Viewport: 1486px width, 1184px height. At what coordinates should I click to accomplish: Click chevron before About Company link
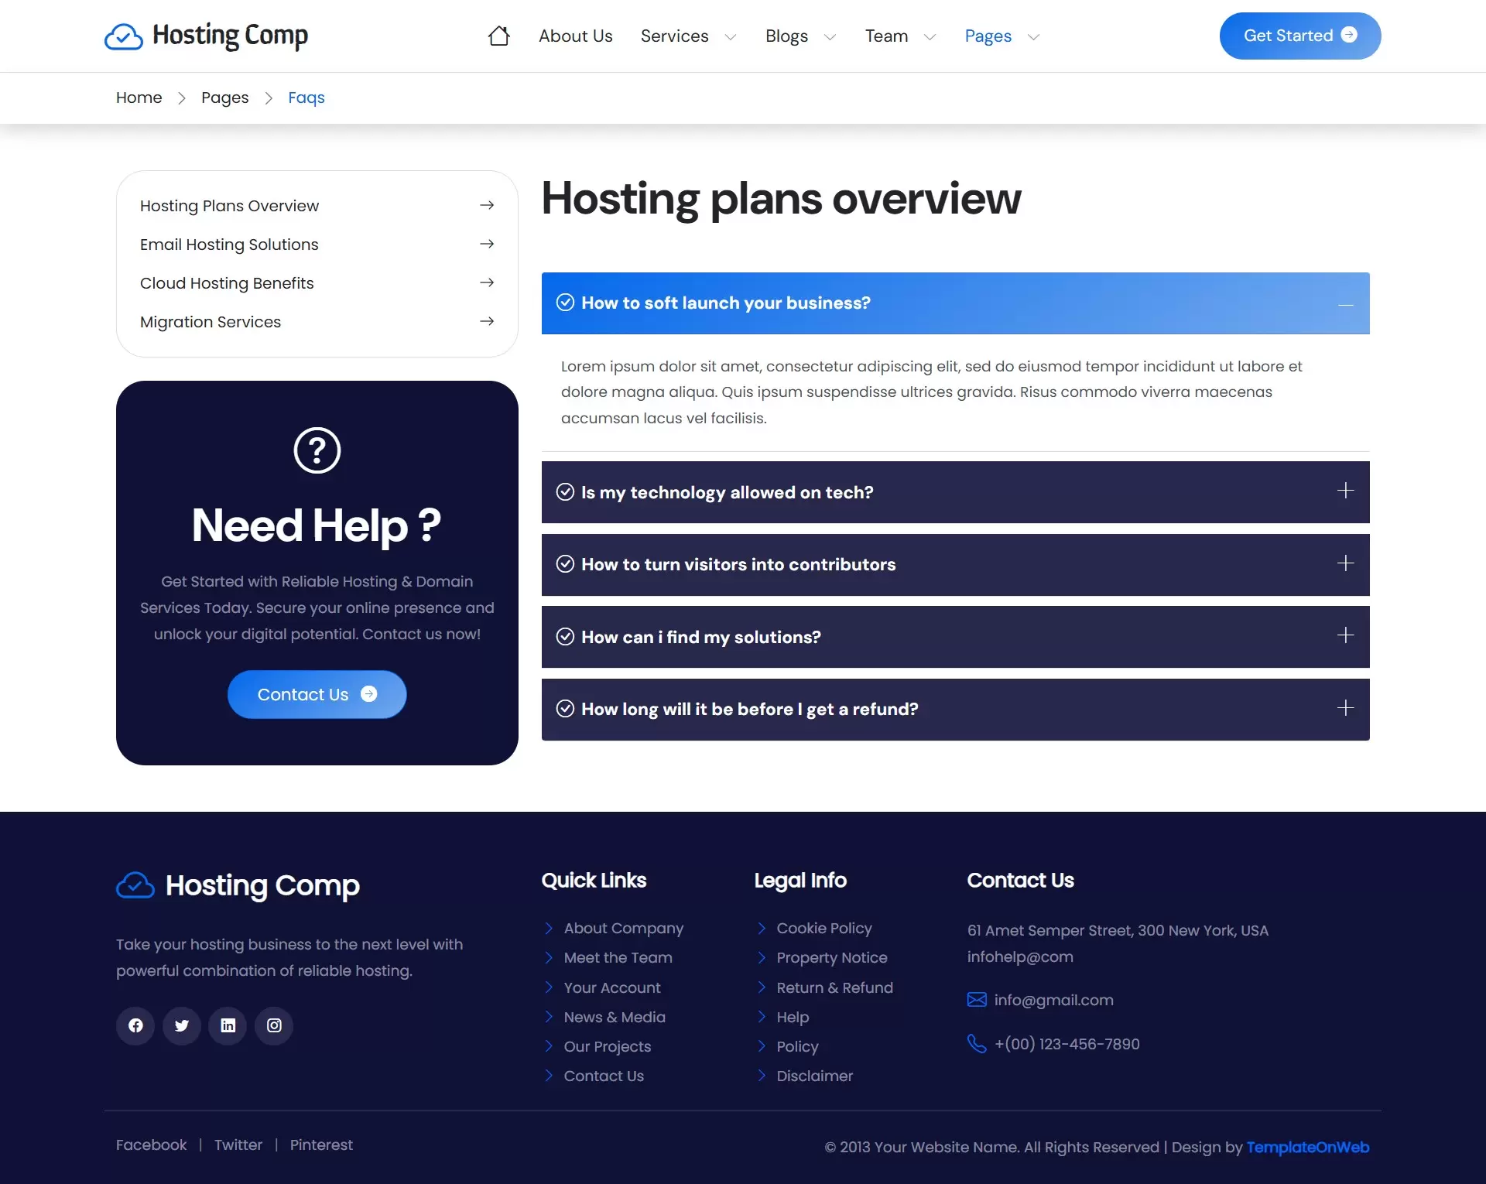(549, 928)
